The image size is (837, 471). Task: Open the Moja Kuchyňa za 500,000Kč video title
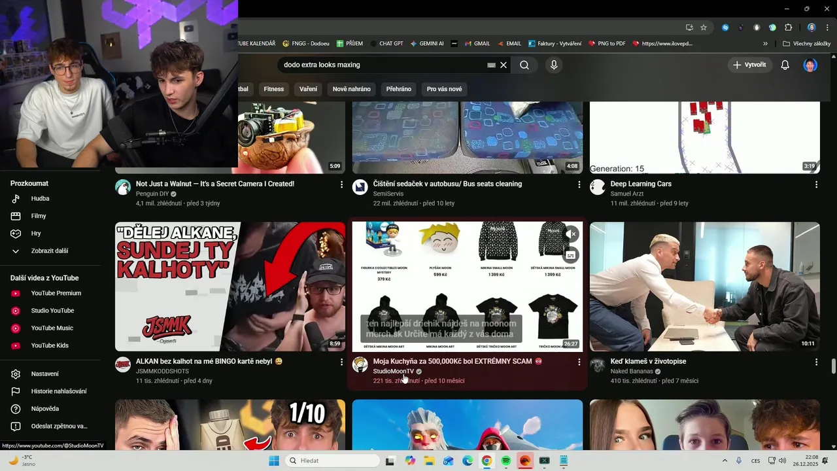[x=458, y=361]
